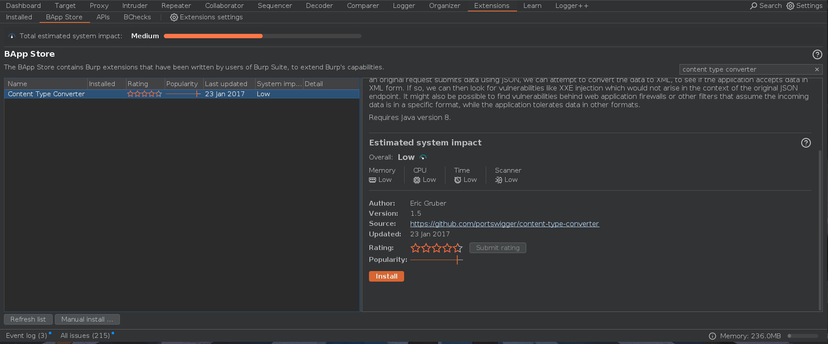This screenshot has height=344, width=828.
Task: Open the Logger tab
Action: pyautogui.click(x=404, y=6)
